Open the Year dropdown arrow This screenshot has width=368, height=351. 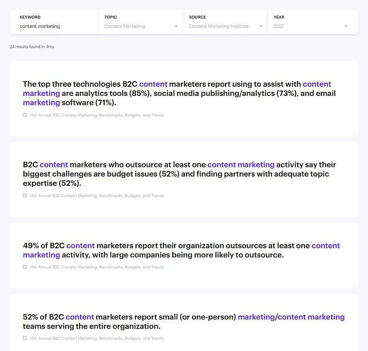[x=346, y=26]
